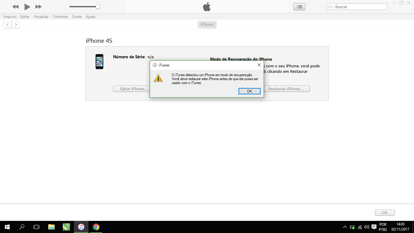Click the POR PTB2 language indicator
The image size is (414, 233).
(383, 227)
